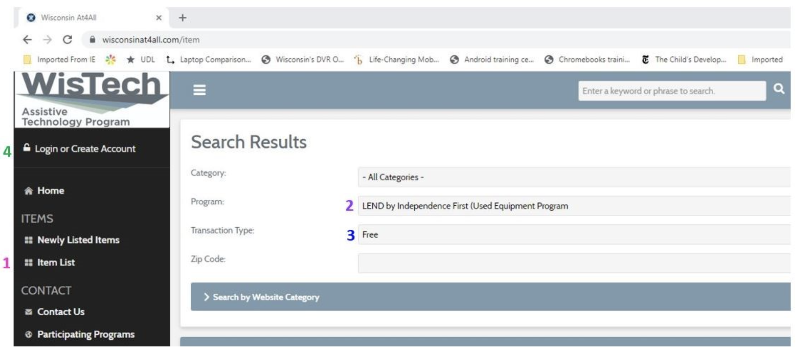Click the lock icon beside Login
This screenshot has width=797, height=347.
coord(27,147)
